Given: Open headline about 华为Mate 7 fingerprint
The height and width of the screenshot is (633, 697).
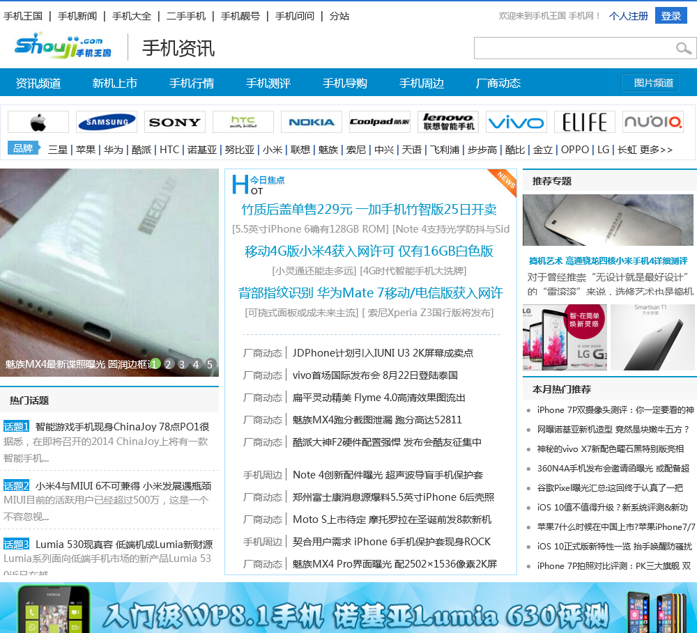Looking at the screenshot, I should tap(370, 292).
